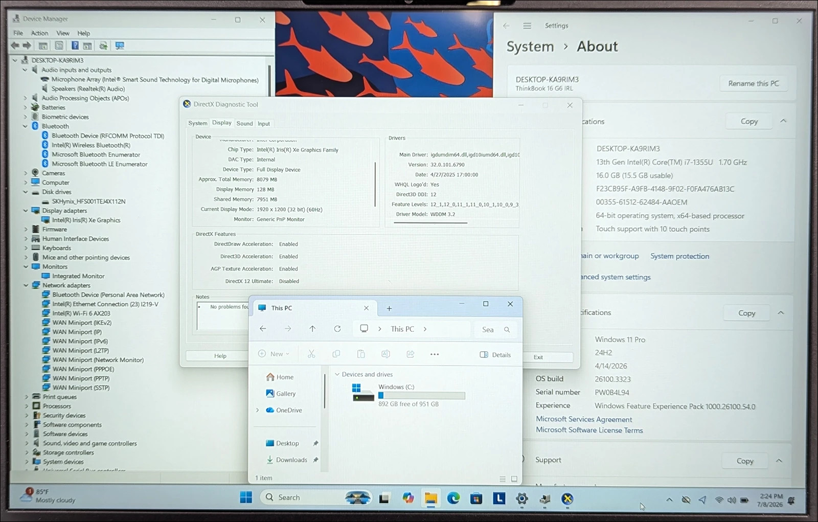
Task: Click System breadcrumb in Settings
Action: click(530, 47)
